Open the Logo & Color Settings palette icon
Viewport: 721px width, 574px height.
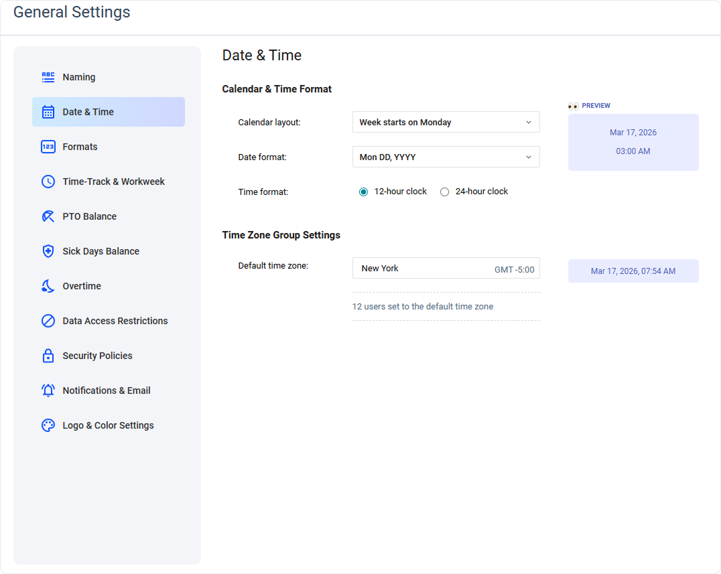[x=48, y=425]
